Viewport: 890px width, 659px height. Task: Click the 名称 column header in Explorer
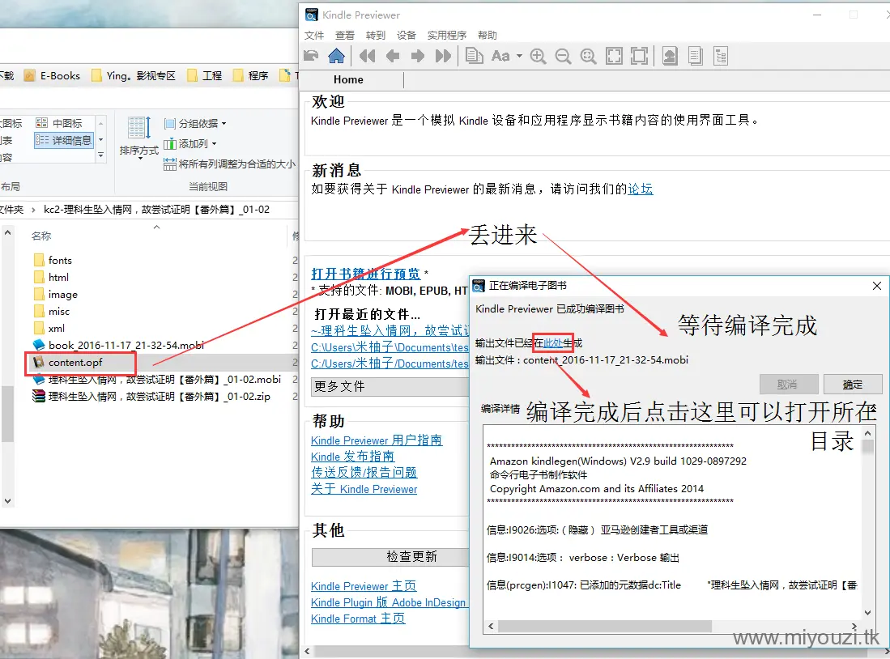(40, 236)
